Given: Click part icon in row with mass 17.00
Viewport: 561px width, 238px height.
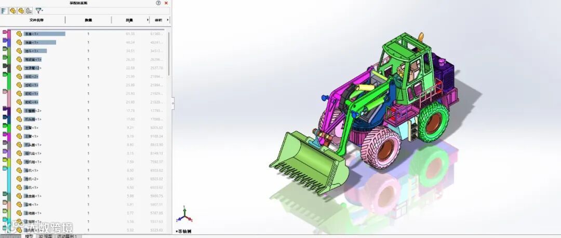Looking at the screenshot, I should pos(19,119).
